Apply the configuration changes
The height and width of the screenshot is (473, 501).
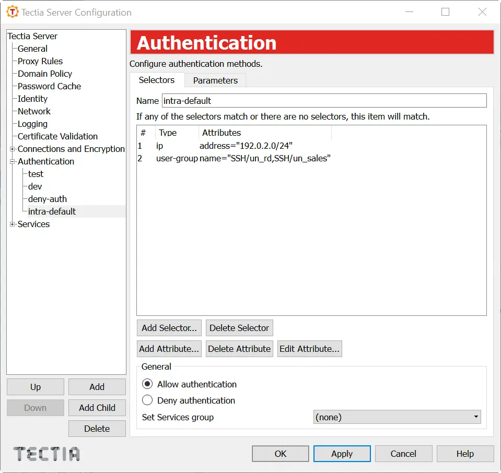pyautogui.click(x=342, y=454)
